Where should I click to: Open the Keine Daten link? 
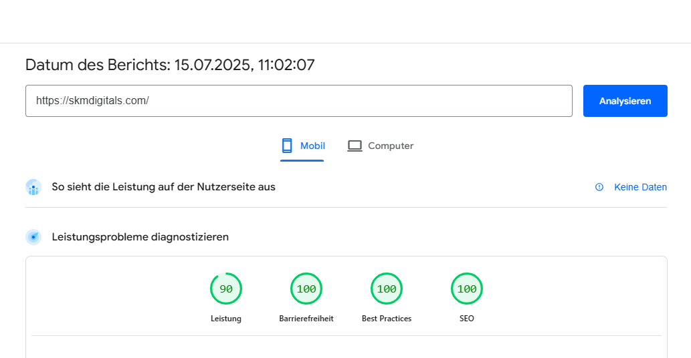coord(640,187)
